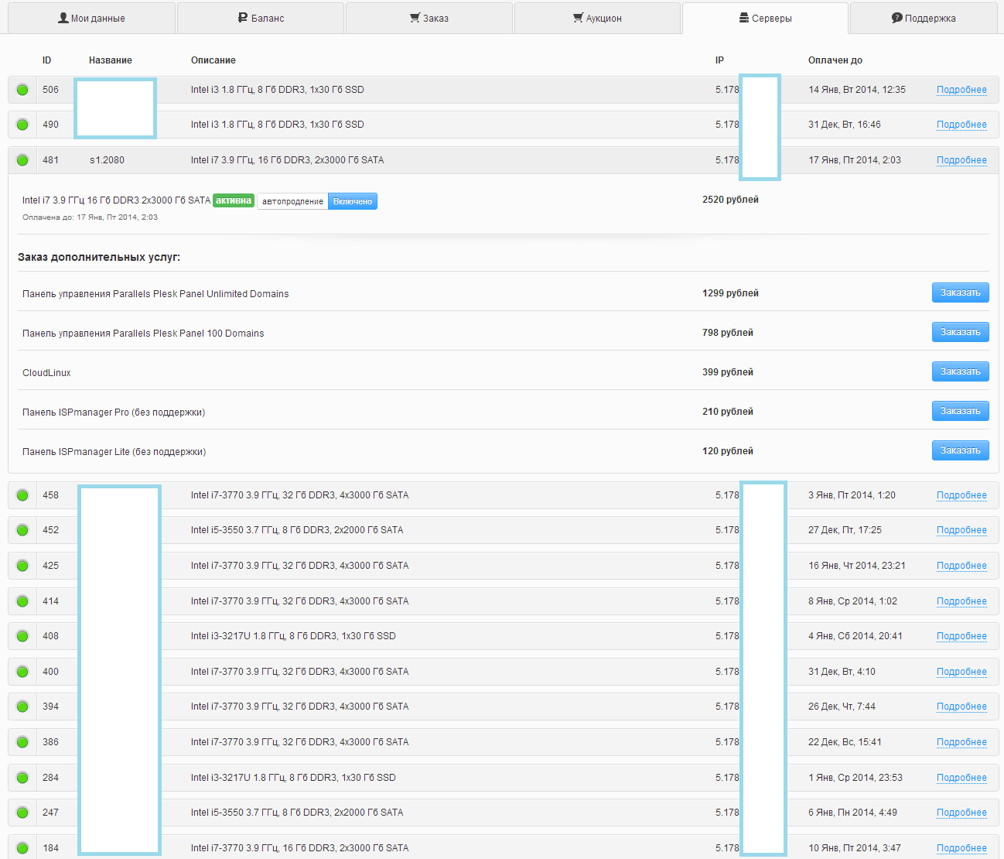This screenshot has height=859, width=1004.
Task: Click status indicator next to server 408
Action: coord(22,636)
